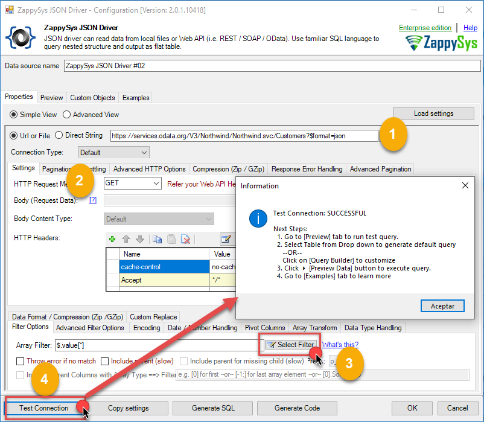Open the Response Error Handling tab
The height and width of the screenshot is (422, 484).
(307, 169)
